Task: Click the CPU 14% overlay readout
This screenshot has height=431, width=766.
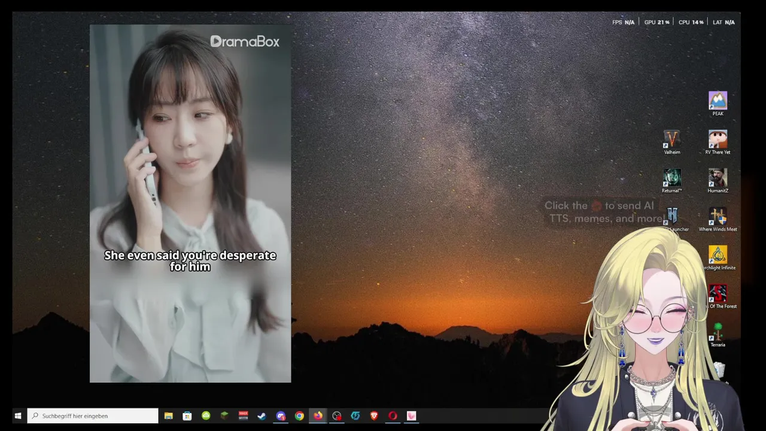Action: pos(691,22)
